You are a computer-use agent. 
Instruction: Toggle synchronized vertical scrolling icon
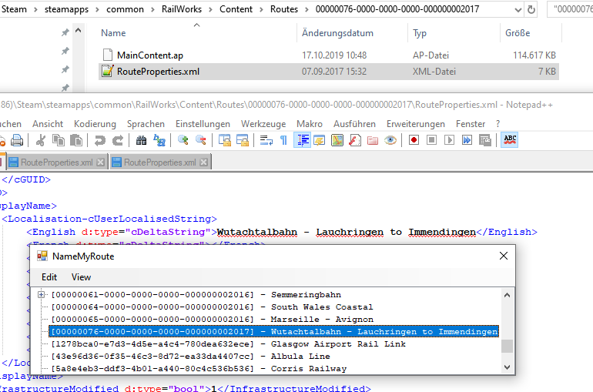(225, 140)
